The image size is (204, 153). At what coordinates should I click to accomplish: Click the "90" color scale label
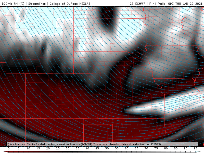186,148
